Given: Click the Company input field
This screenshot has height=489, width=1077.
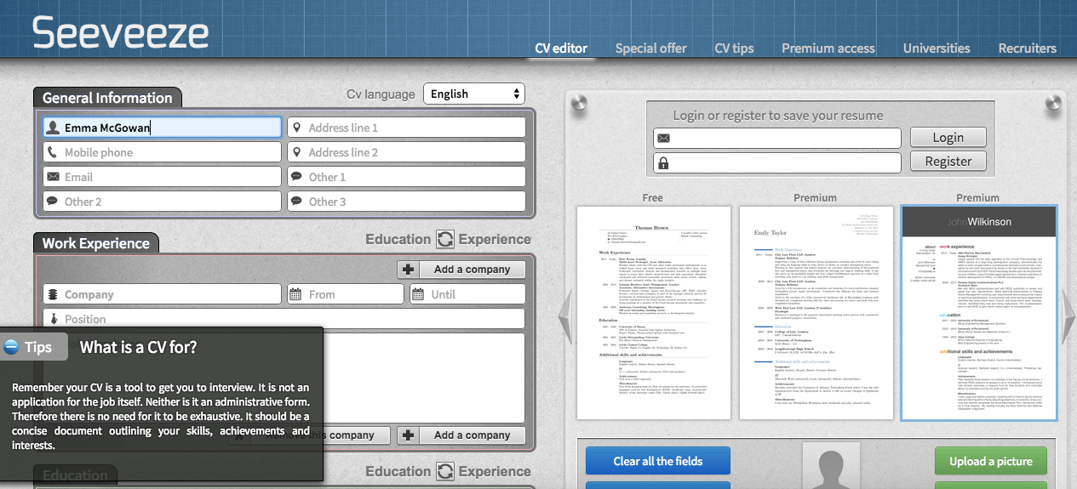Looking at the screenshot, I should coord(163,294).
